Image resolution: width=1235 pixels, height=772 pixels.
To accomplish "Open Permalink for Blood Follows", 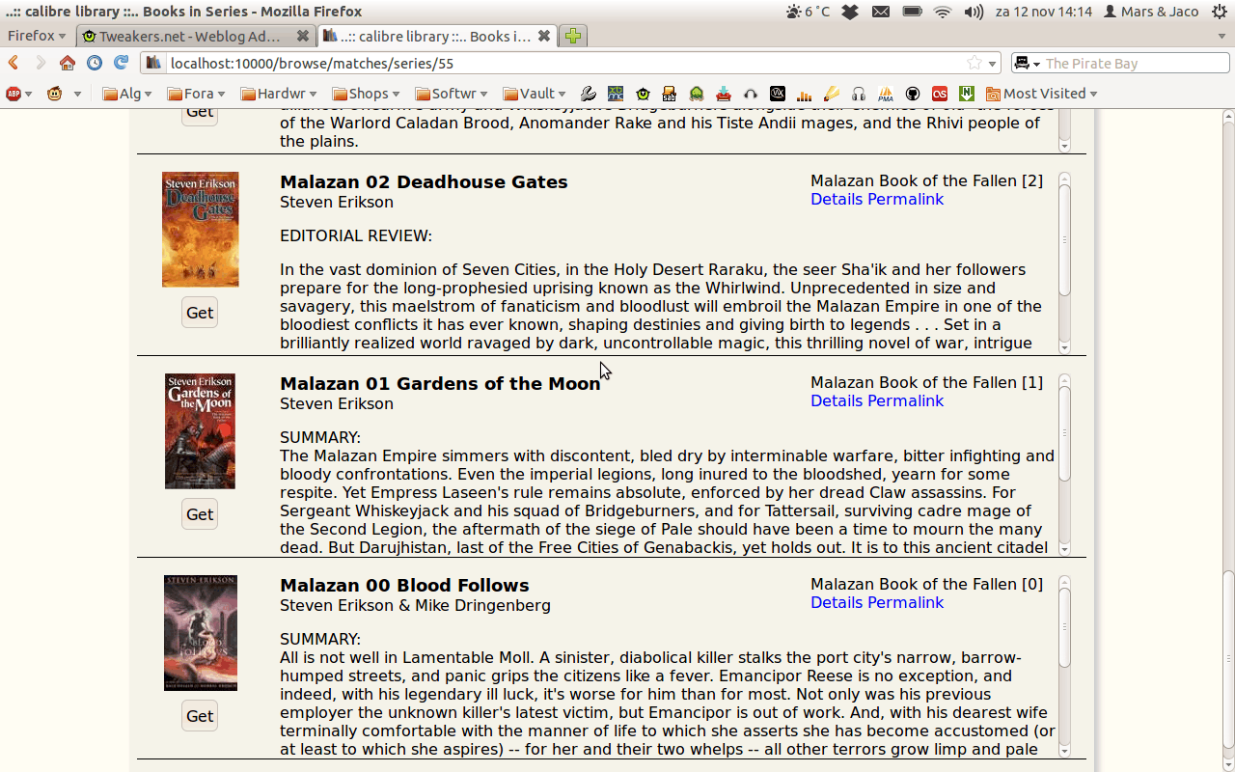I will click(x=906, y=602).
